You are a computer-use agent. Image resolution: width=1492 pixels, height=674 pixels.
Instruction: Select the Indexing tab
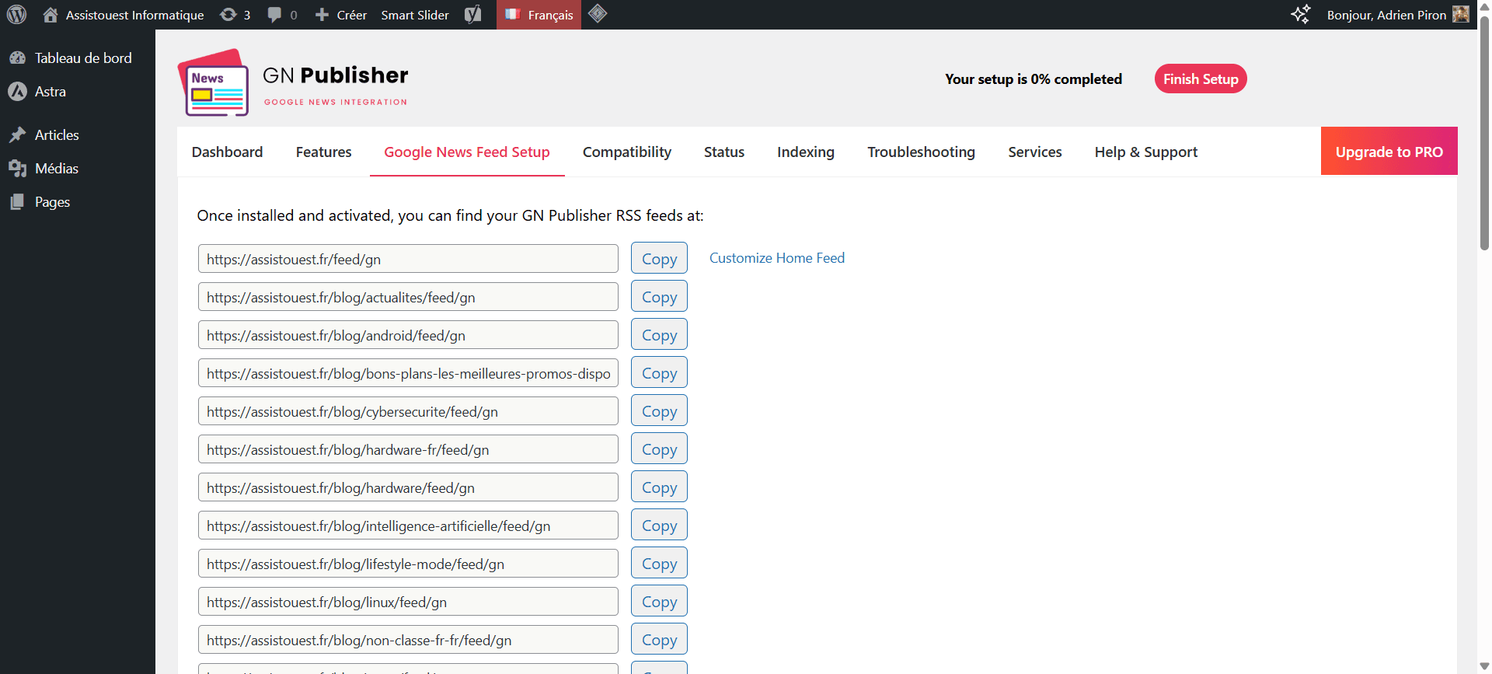tap(805, 152)
